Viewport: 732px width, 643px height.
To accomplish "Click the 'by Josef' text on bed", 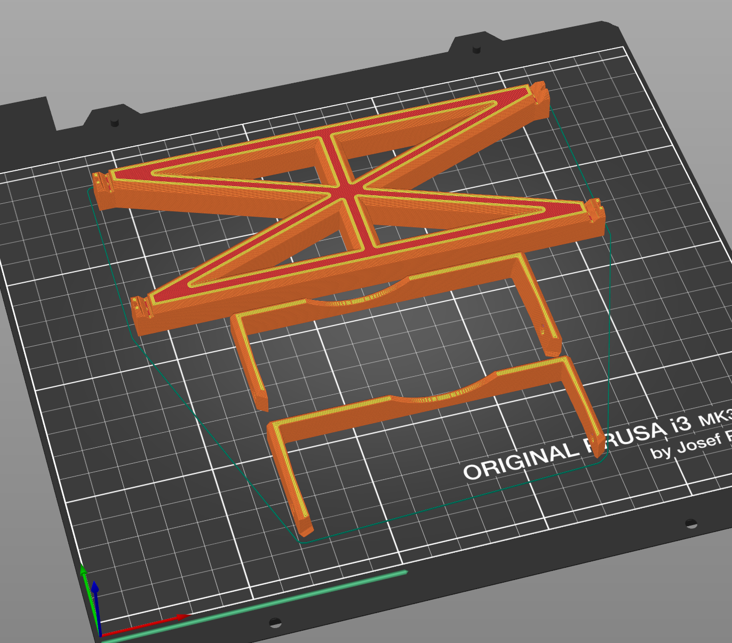I will tap(687, 446).
